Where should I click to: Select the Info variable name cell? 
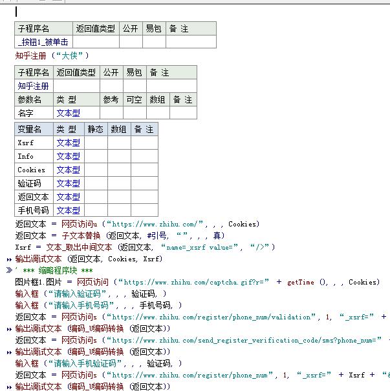34,156
